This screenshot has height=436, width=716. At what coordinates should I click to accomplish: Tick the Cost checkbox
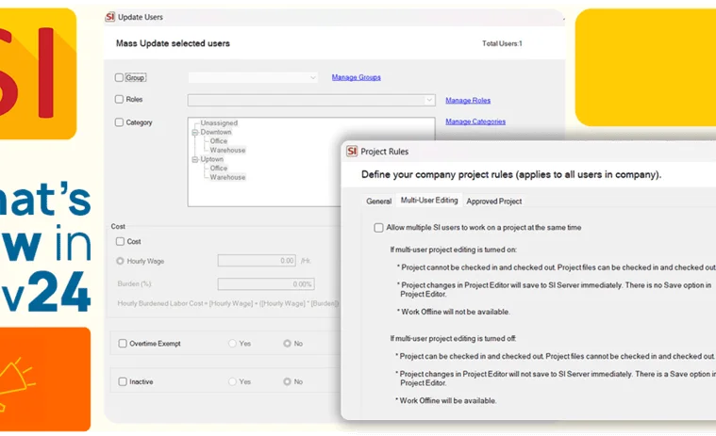coord(120,241)
